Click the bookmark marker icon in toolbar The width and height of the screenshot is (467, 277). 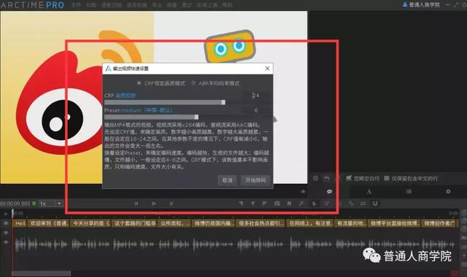(x=289, y=203)
